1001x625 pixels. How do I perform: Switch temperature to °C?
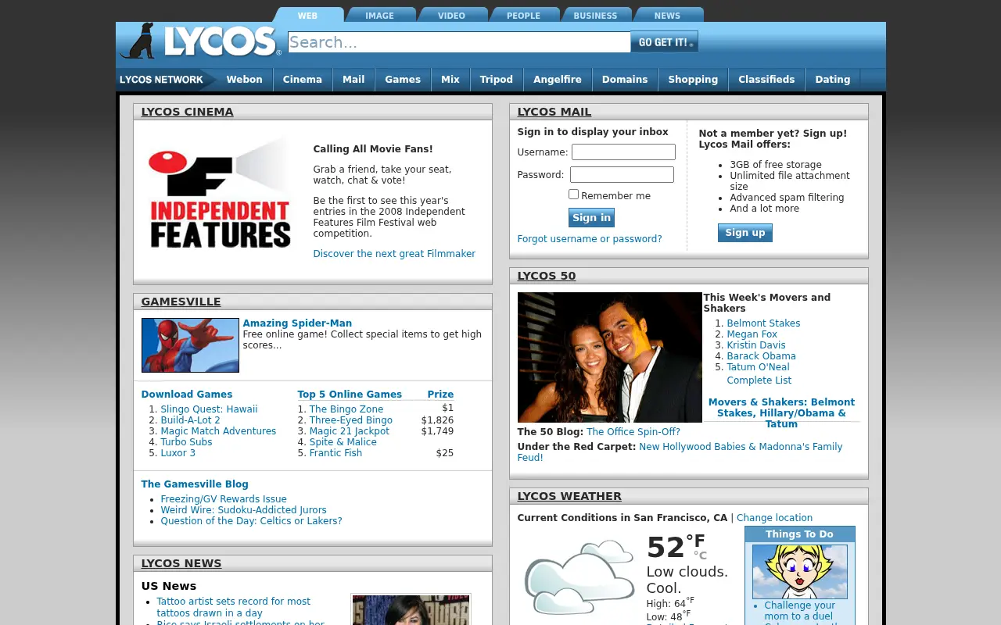[x=700, y=555]
